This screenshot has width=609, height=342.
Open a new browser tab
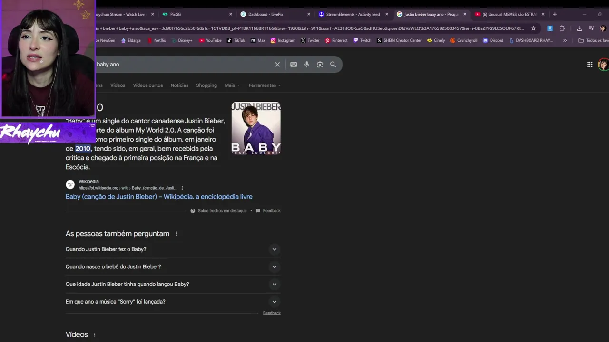click(x=555, y=14)
